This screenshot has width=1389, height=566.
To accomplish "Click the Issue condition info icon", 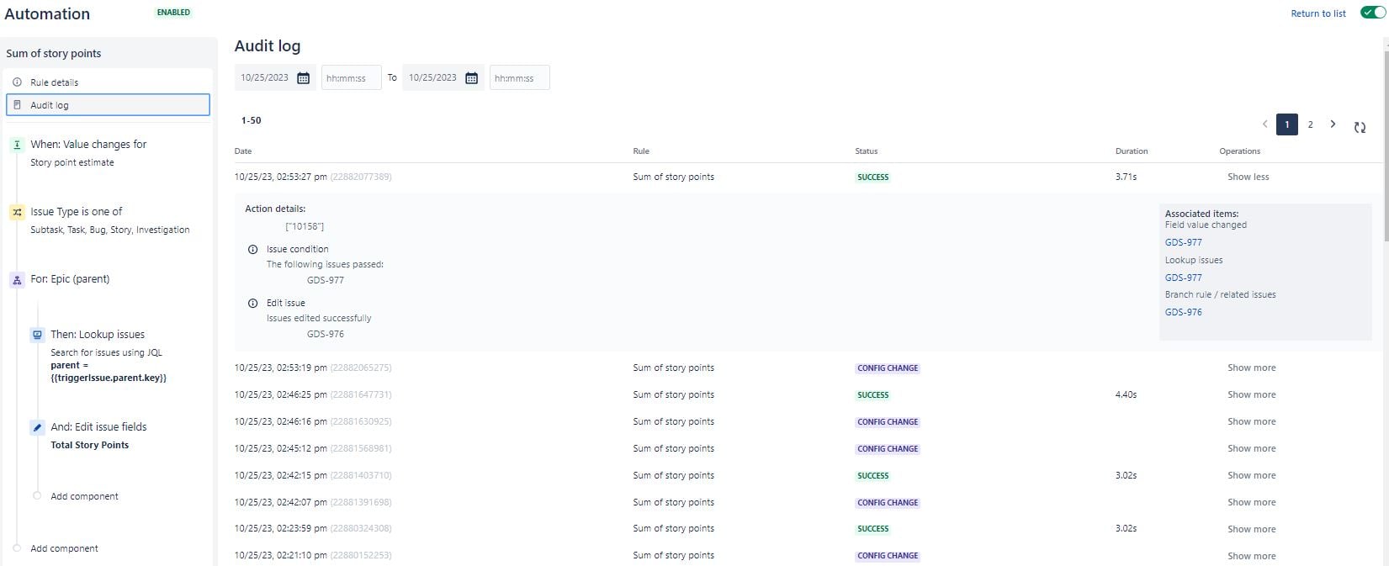I will pyautogui.click(x=252, y=250).
